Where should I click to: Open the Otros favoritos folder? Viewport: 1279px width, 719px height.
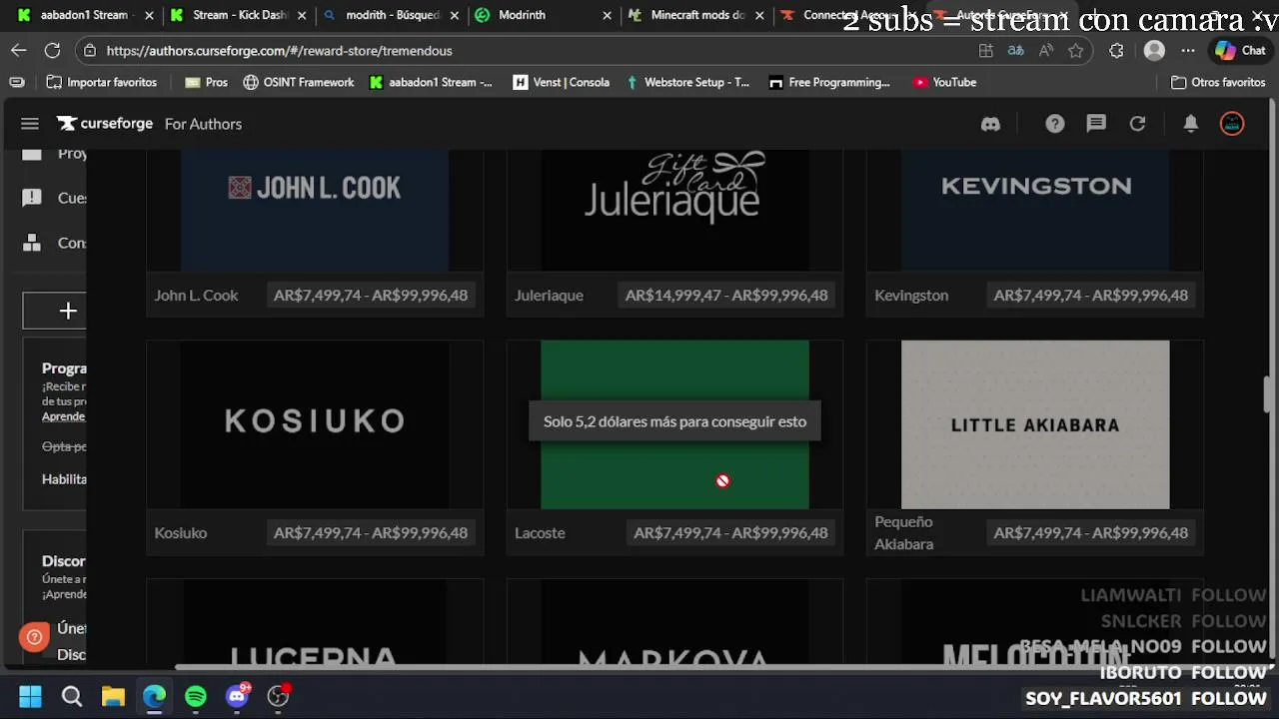[1218, 82]
